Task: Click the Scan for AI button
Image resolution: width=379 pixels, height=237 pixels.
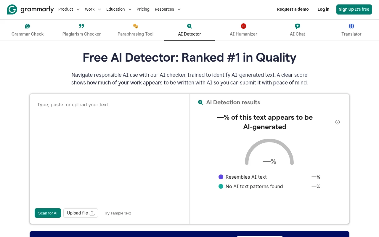Action: click(x=48, y=213)
